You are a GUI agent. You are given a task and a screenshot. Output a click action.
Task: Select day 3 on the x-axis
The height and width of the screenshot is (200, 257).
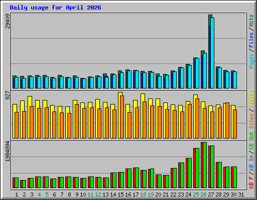tap(32, 194)
